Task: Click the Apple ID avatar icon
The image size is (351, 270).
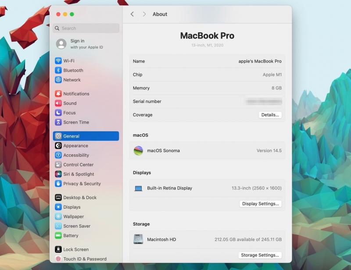Action: [61, 44]
